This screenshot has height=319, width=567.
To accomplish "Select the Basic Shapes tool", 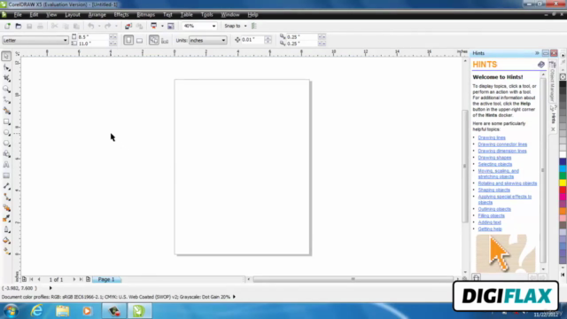I will [6, 154].
